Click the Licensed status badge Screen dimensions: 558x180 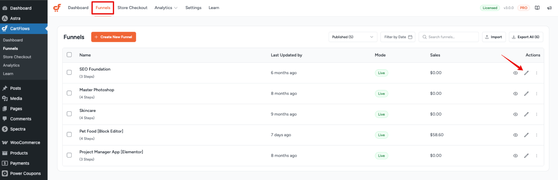(x=490, y=8)
